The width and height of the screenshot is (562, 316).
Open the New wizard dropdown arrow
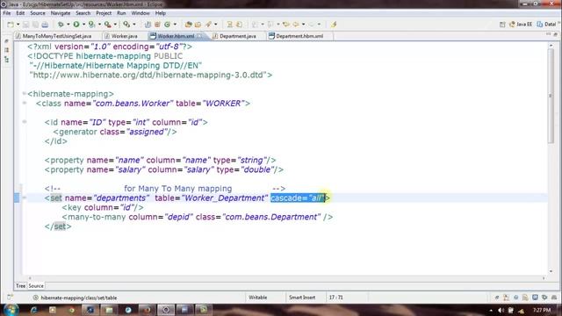(x=18, y=25)
